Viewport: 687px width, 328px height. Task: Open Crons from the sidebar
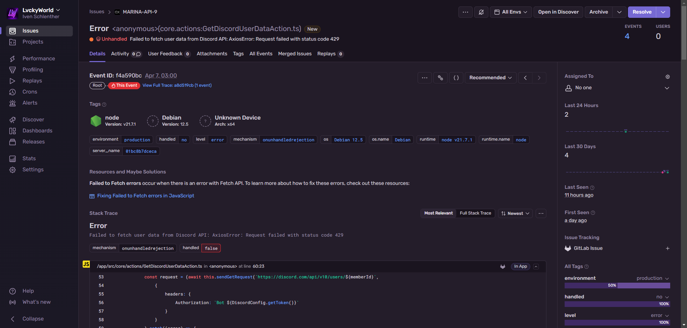30,92
